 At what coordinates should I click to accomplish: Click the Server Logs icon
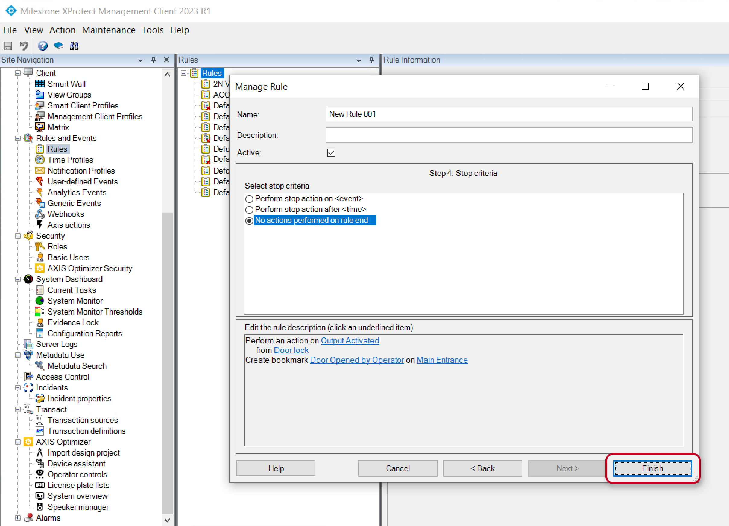point(28,344)
